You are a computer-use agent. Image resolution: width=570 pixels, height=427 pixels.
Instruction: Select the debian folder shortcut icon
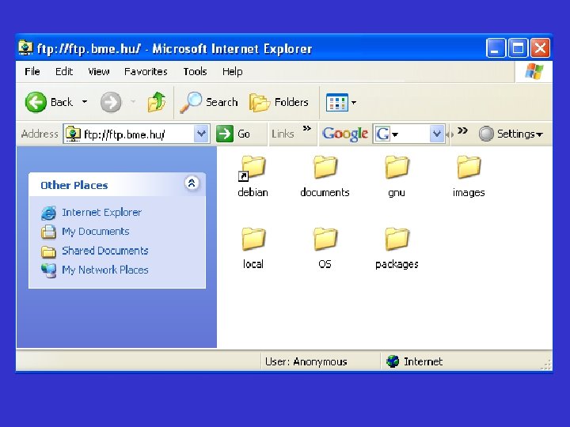[x=253, y=168]
